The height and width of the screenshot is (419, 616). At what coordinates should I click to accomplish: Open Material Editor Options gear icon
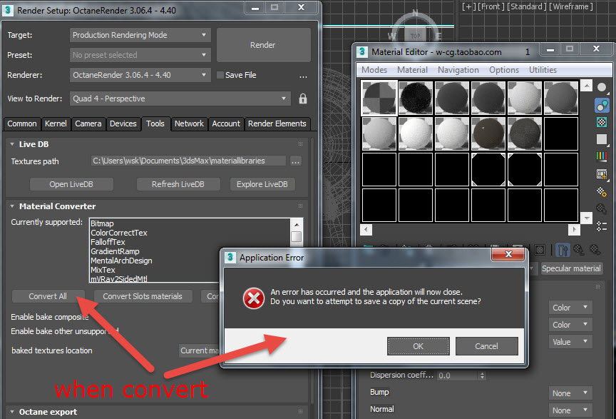point(602,191)
